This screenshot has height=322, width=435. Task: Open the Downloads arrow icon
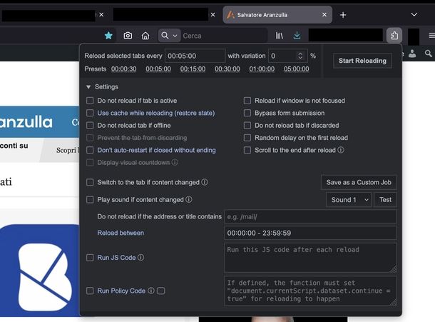(297, 36)
